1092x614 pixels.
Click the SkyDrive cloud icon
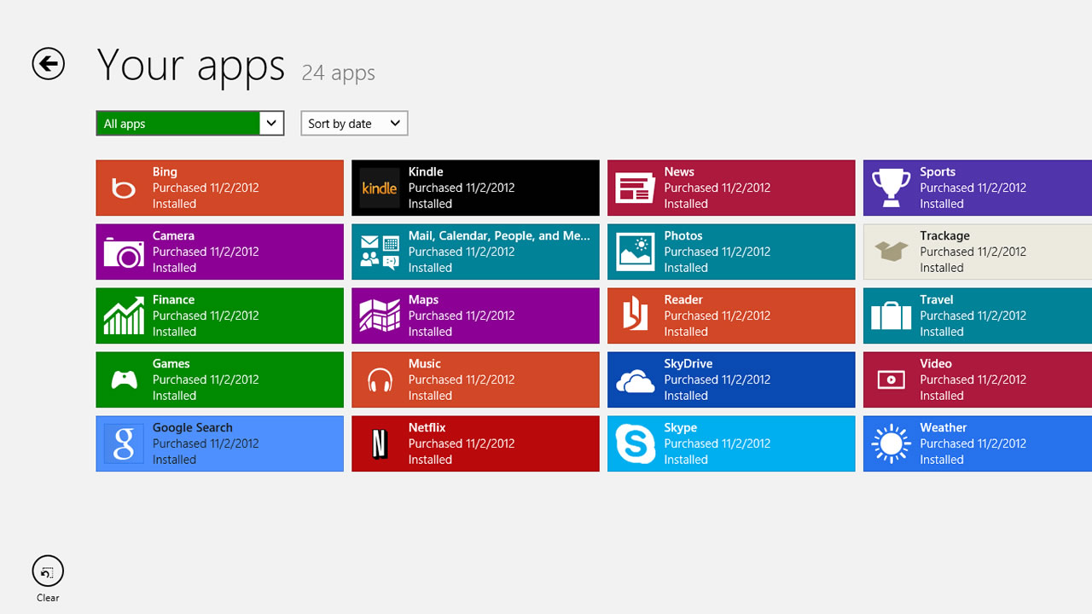point(636,380)
